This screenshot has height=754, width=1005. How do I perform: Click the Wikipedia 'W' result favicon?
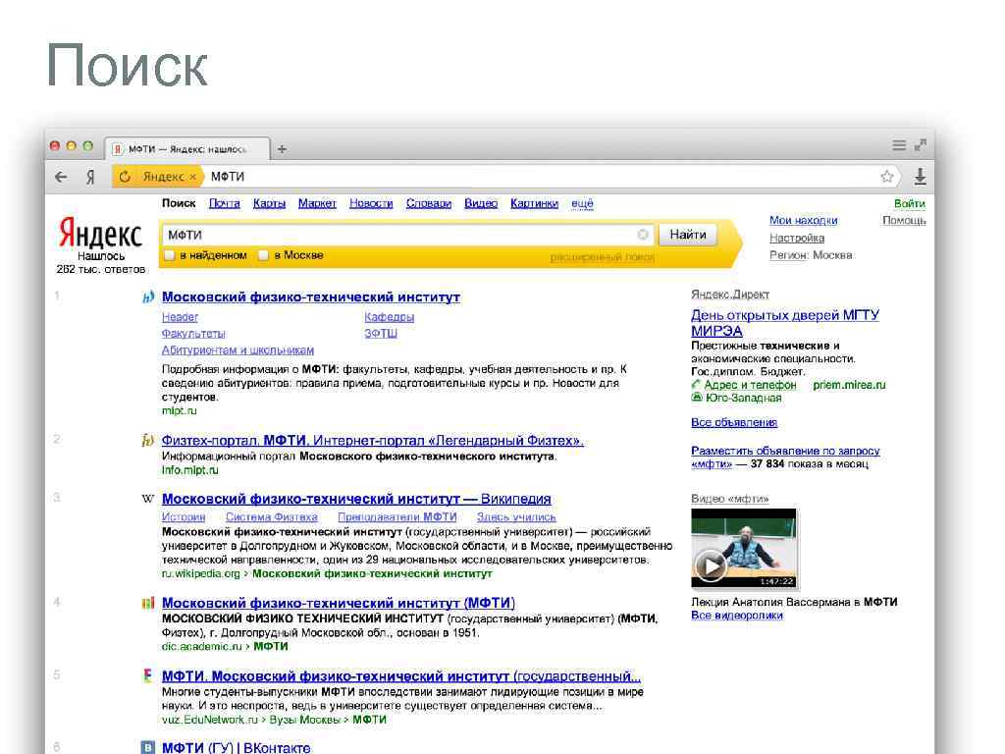148,499
